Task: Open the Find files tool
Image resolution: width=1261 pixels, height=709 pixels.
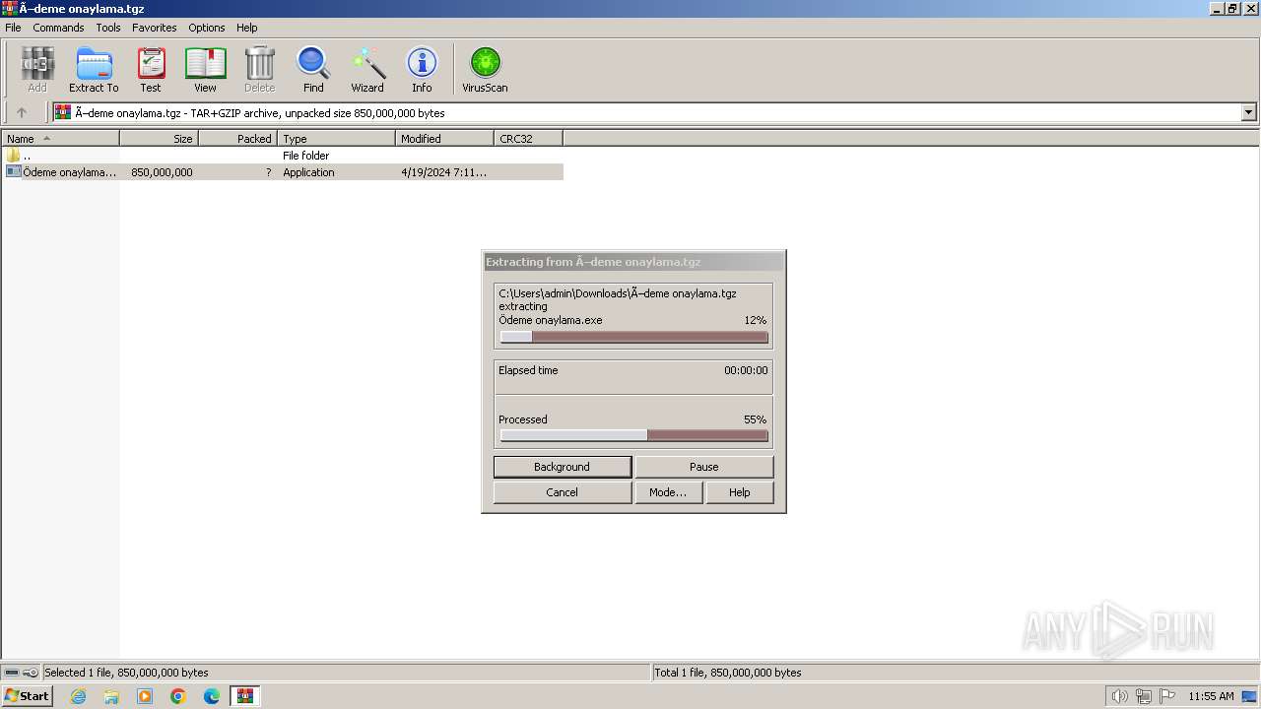Action: click(x=313, y=70)
